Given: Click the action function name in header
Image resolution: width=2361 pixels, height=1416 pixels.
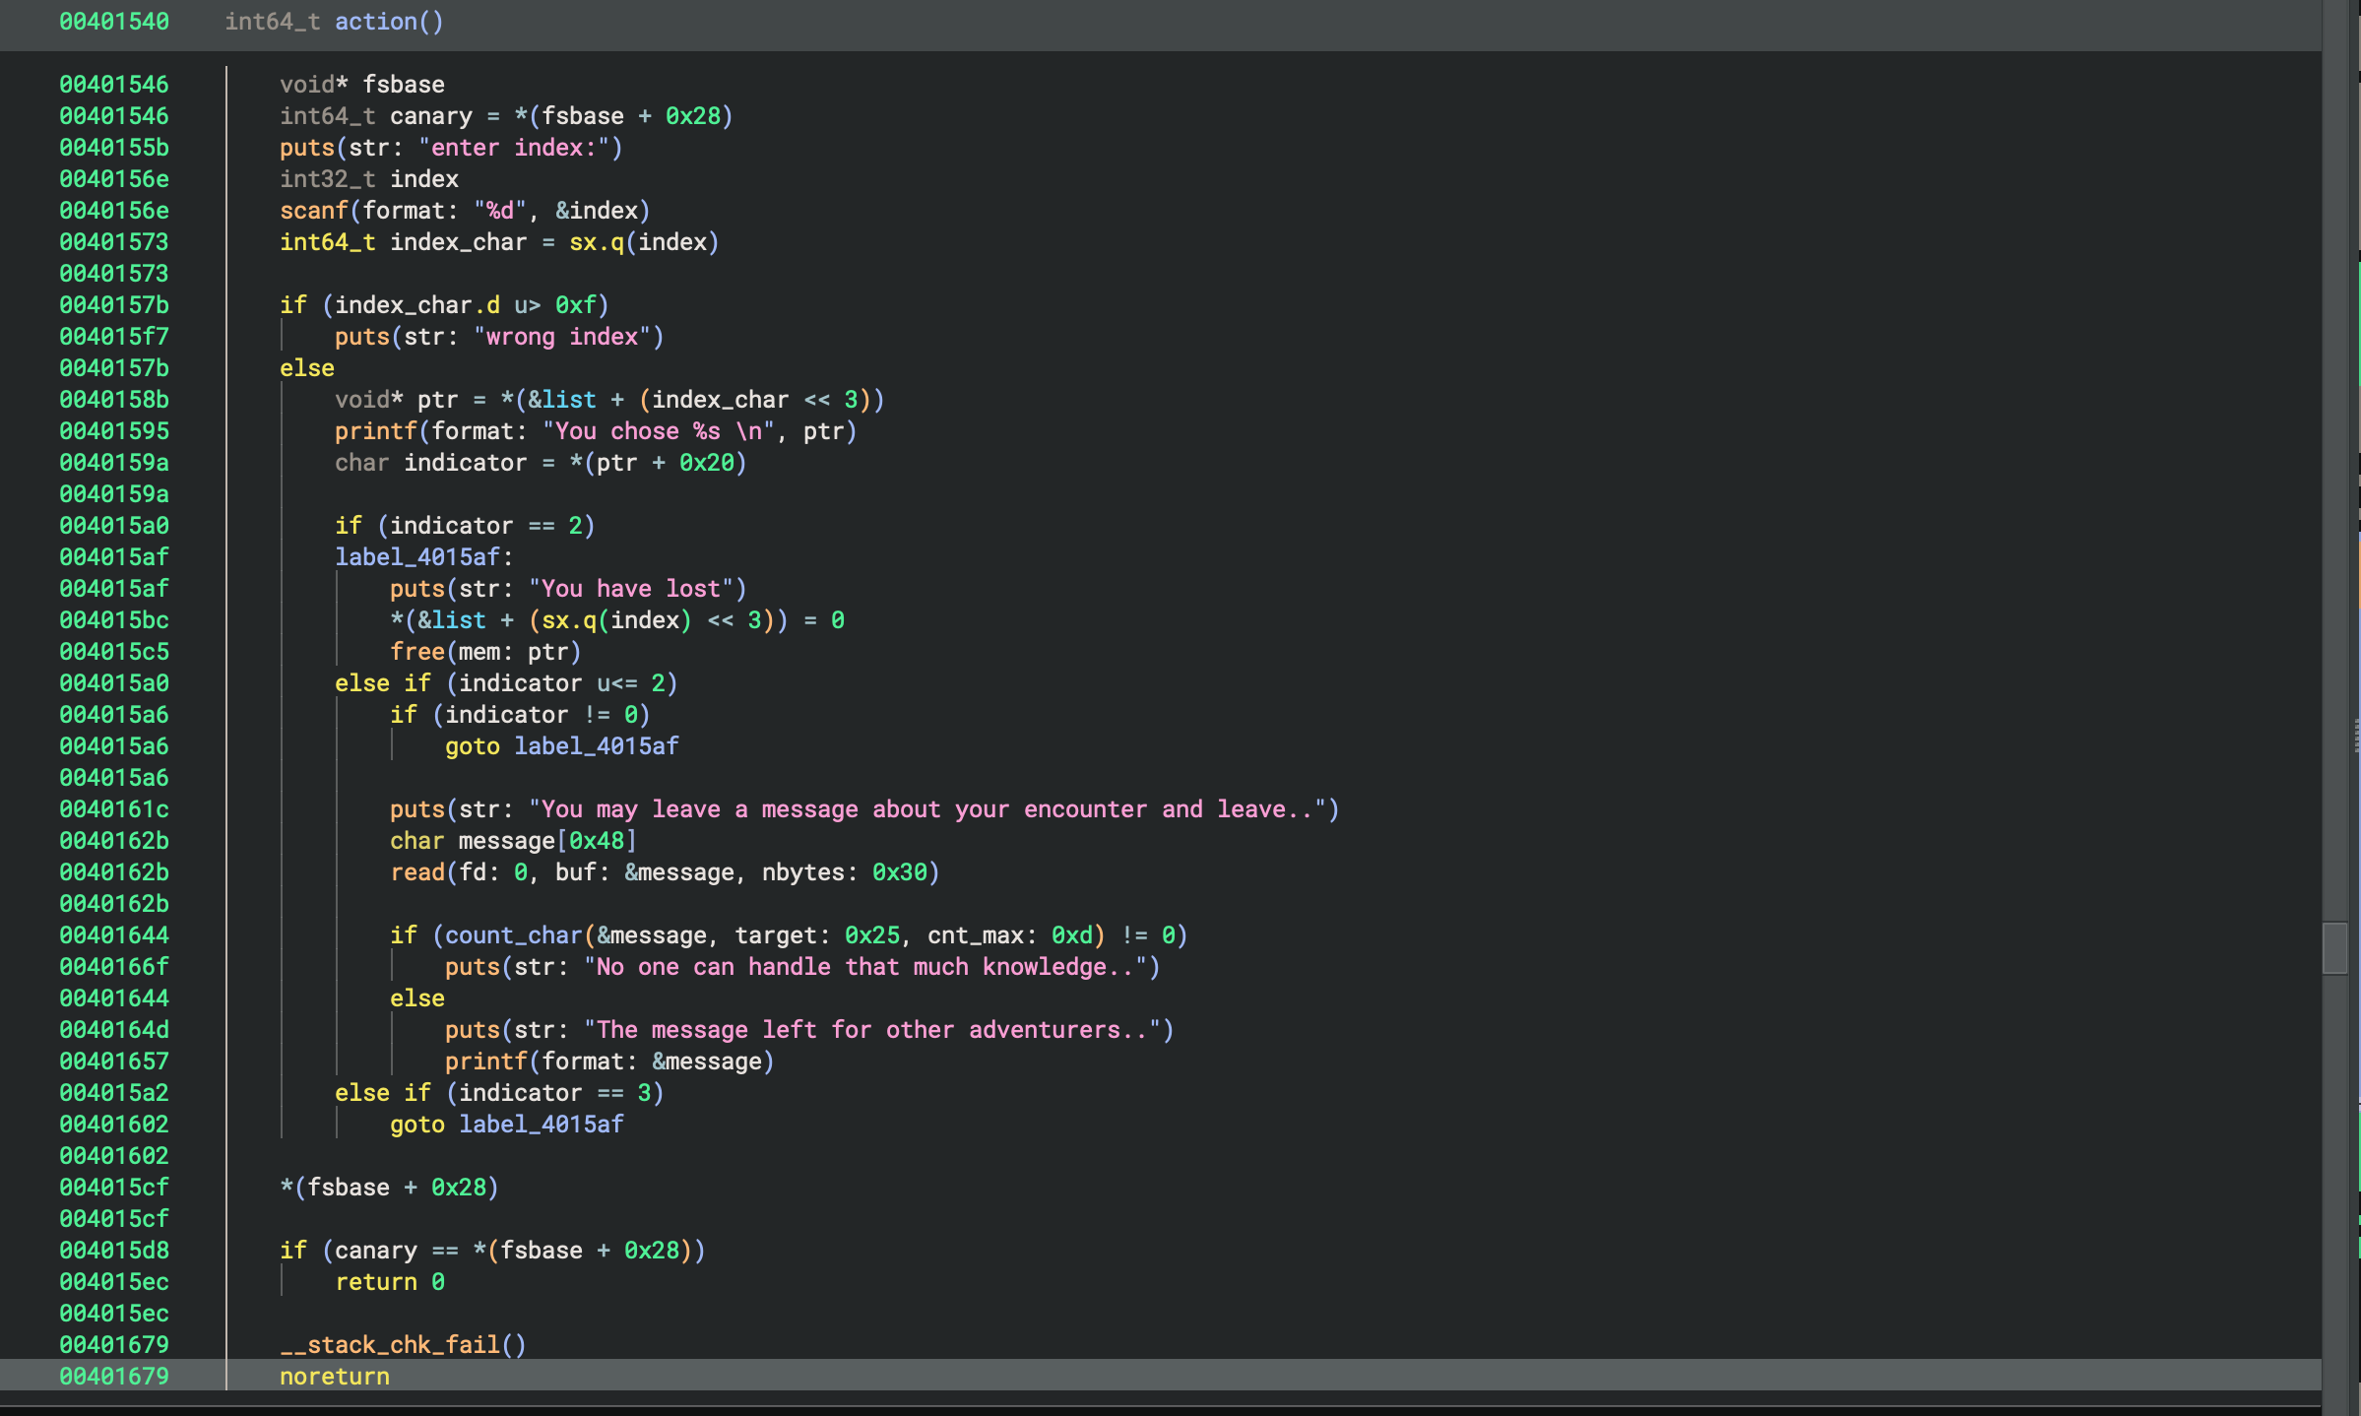Looking at the screenshot, I should (375, 22).
